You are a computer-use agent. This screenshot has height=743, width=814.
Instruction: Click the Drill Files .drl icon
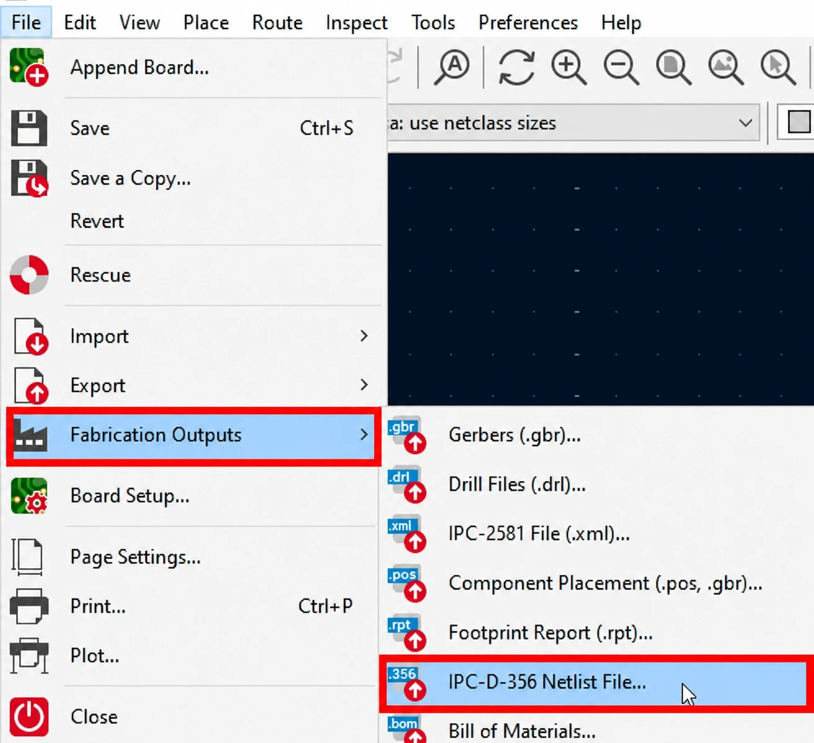tap(407, 484)
